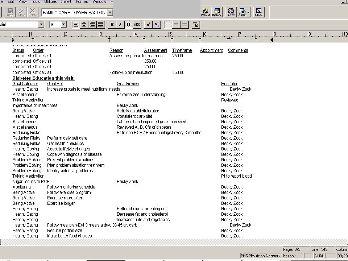Click the tab stop marker at 1 inch
348x261 pixels.
click(33, 40)
